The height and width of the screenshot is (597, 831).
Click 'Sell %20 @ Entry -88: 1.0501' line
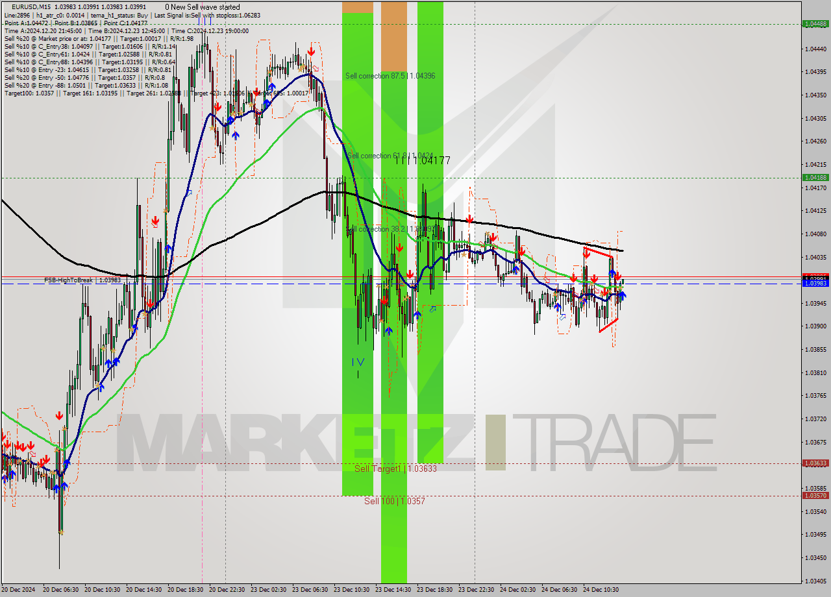(86, 85)
